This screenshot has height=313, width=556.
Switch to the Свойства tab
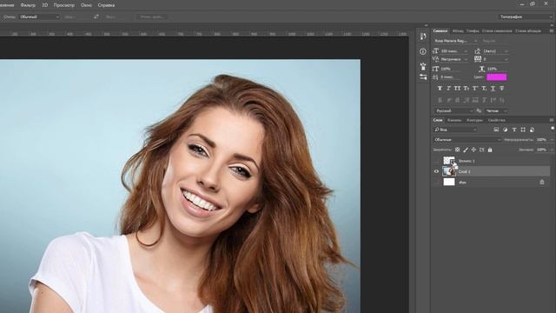[x=496, y=120]
